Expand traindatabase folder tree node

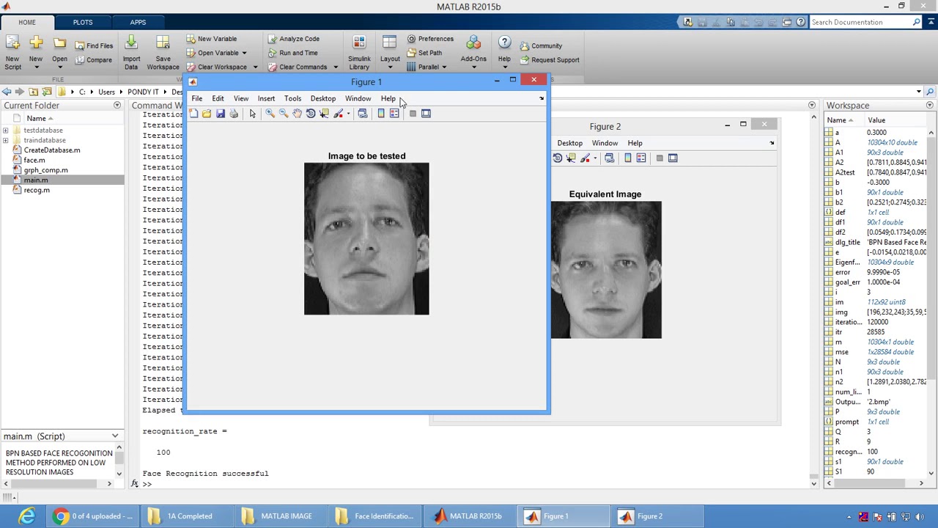(6, 140)
